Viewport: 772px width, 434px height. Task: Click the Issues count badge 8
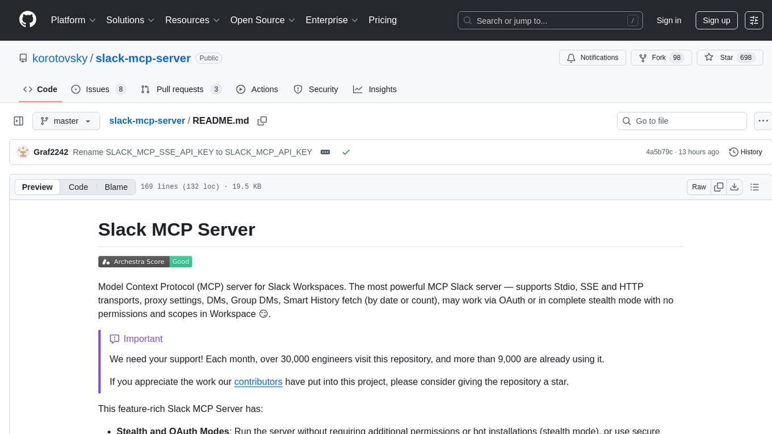click(x=120, y=89)
